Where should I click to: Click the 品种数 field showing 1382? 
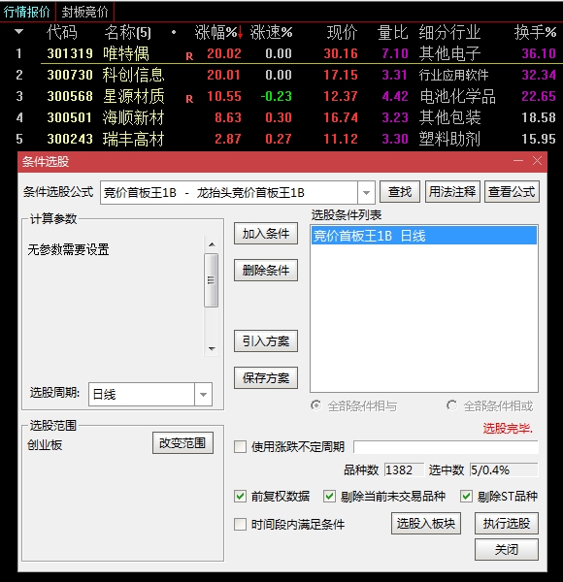click(x=404, y=470)
